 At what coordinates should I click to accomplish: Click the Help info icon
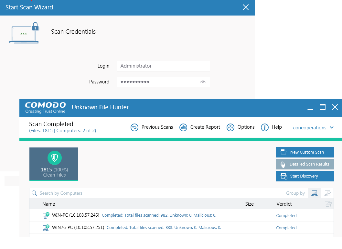[x=264, y=127]
